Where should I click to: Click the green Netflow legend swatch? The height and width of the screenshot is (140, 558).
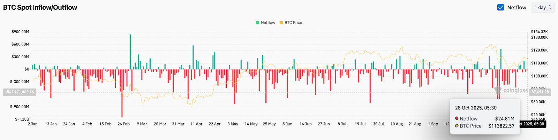[258, 23]
